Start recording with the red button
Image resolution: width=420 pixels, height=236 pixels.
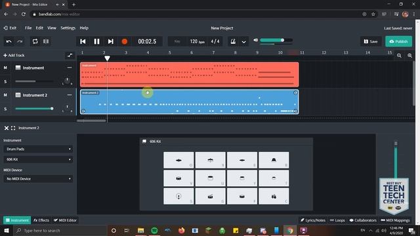(x=124, y=41)
